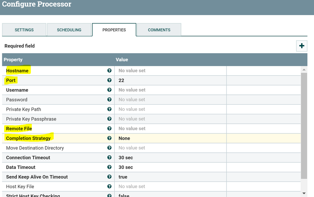This screenshot has width=314, height=197.
Task: Click the vertical scrollbar thumb
Action: tap(304, 126)
